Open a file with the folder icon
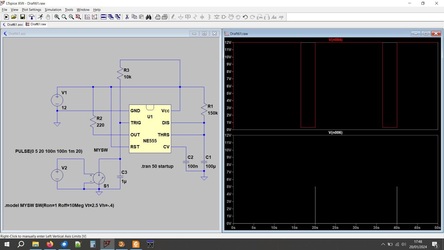Viewport: 444px width, 250px height. (14, 17)
